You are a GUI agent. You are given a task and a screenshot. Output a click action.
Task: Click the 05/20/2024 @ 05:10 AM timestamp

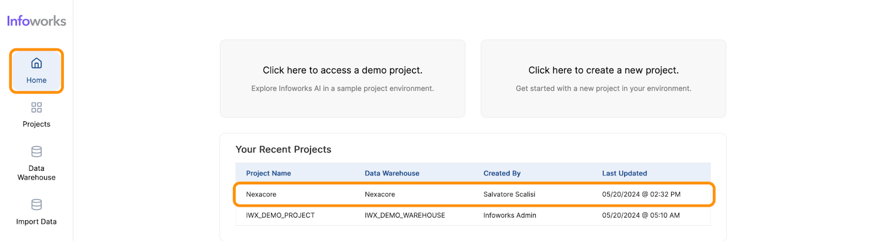point(641,215)
